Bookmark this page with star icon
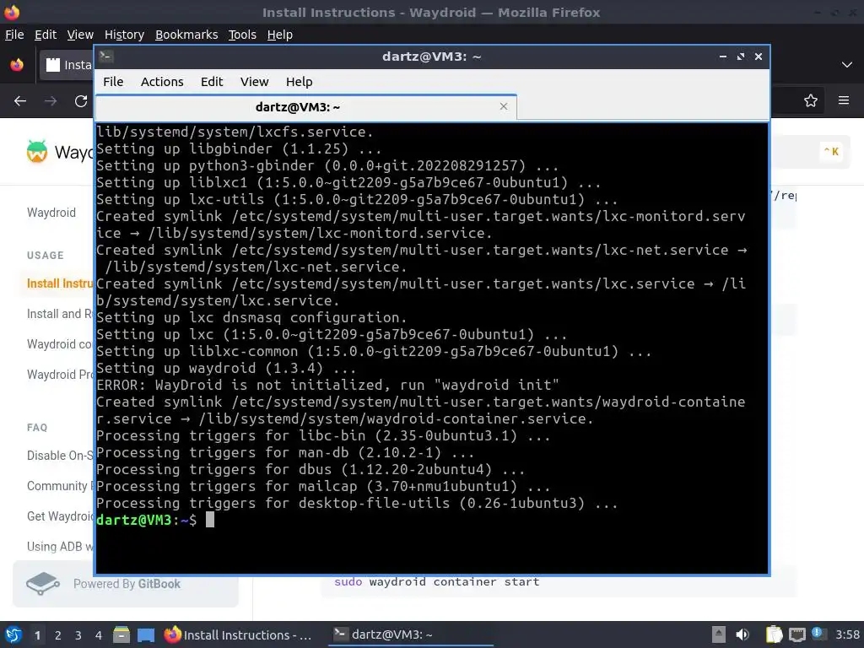This screenshot has width=864, height=648. (811, 101)
